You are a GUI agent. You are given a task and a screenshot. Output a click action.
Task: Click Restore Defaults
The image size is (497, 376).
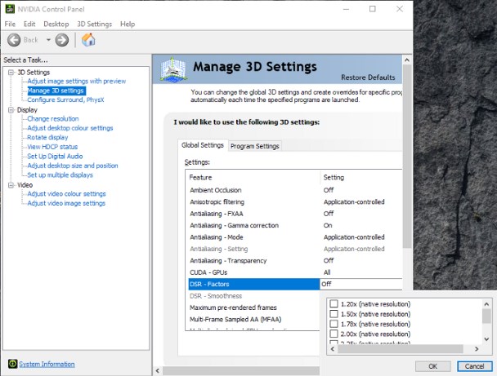368,77
